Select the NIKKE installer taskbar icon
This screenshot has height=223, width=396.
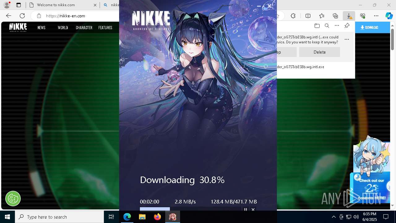click(173, 217)
